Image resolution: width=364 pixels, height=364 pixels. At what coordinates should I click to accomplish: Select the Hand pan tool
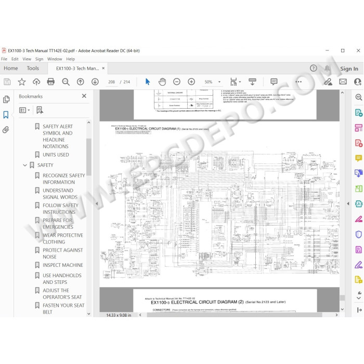pyautogui.click(x=162, y=82)
